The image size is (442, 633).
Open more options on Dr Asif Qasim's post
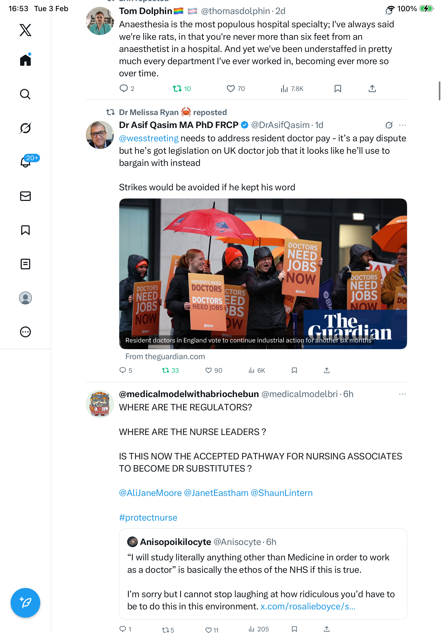pyautogui.click(x=402, y=125)
